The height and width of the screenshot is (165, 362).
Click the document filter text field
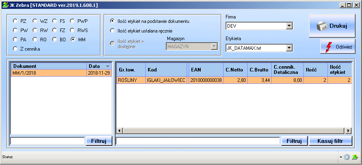(47, 141)
